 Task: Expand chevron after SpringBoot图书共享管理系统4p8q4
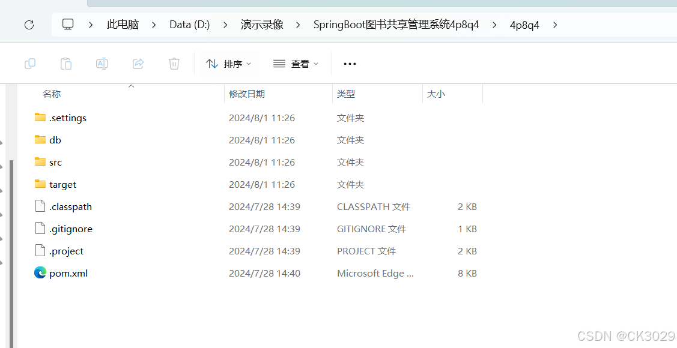coord(494,25)
